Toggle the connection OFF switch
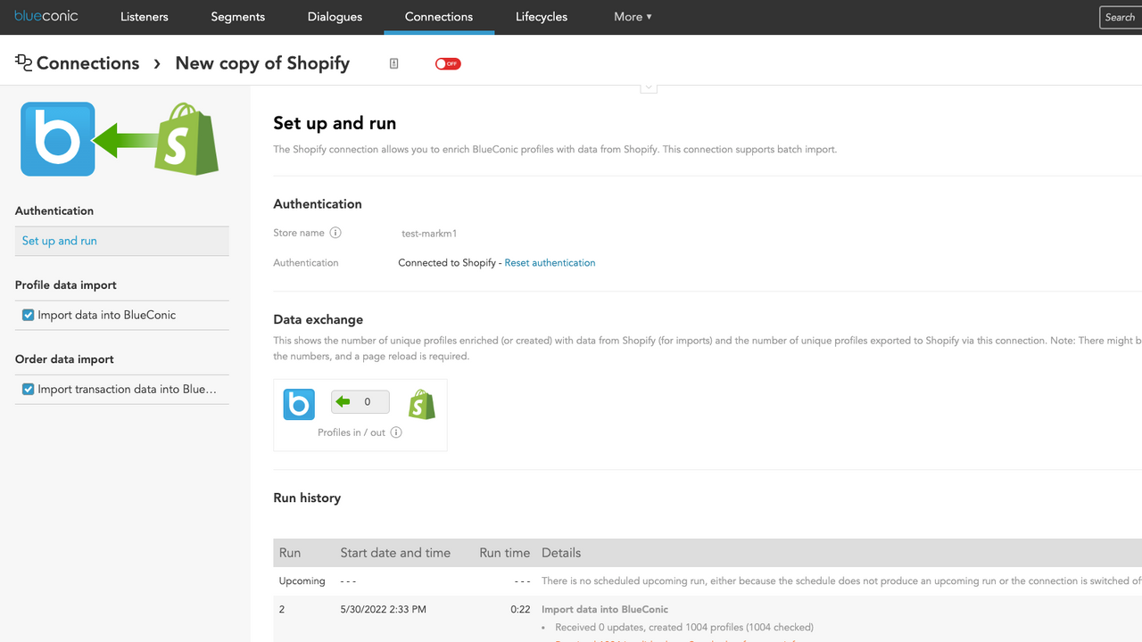This screenshot has height=642, width=1142. pos(448,63)
